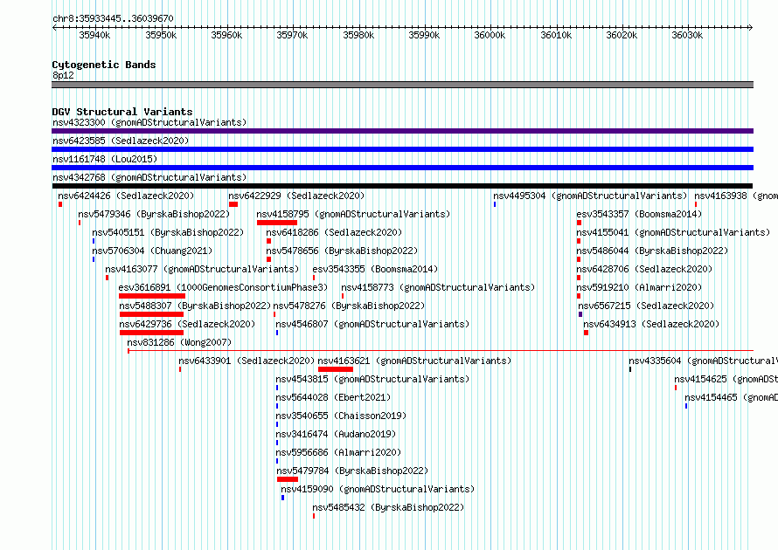Select nsv4163077 gnomAD variant label
Viewport: 778px width, 550px height.
coord(202,269)
